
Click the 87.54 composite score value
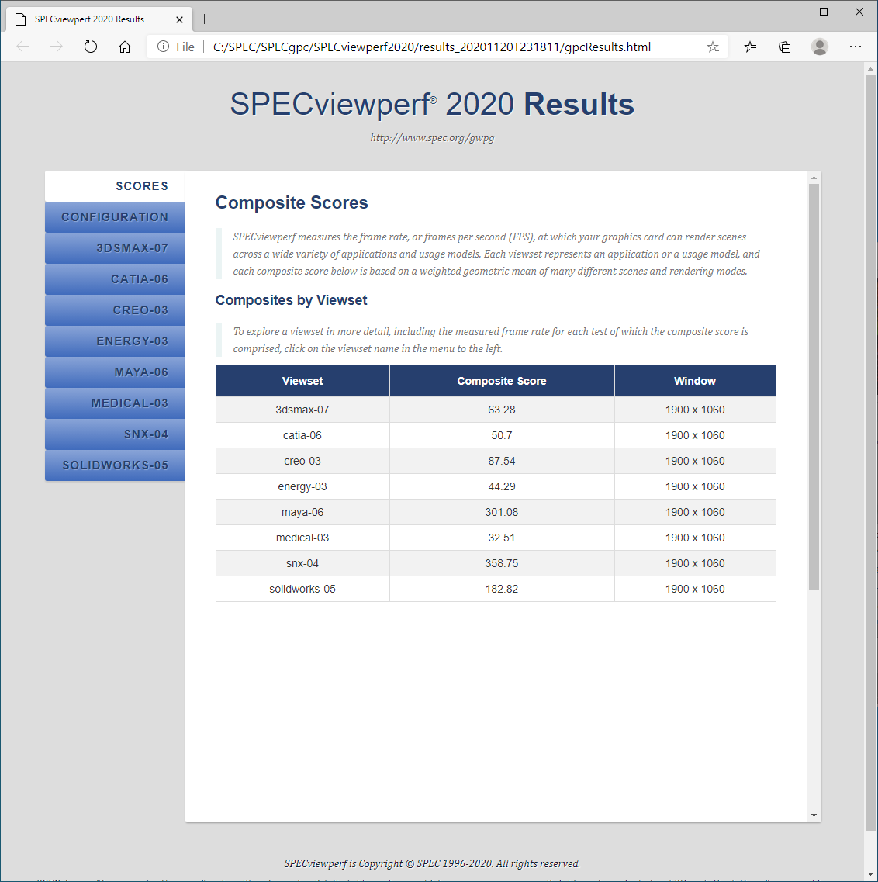click(502, 461)
